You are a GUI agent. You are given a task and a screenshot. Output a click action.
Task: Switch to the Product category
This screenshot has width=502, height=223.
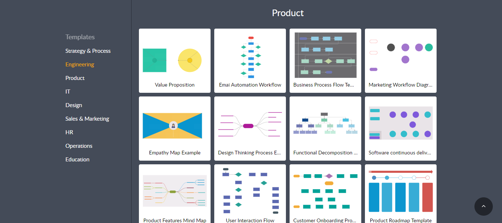pyautogui.click(x=75, y=78)
